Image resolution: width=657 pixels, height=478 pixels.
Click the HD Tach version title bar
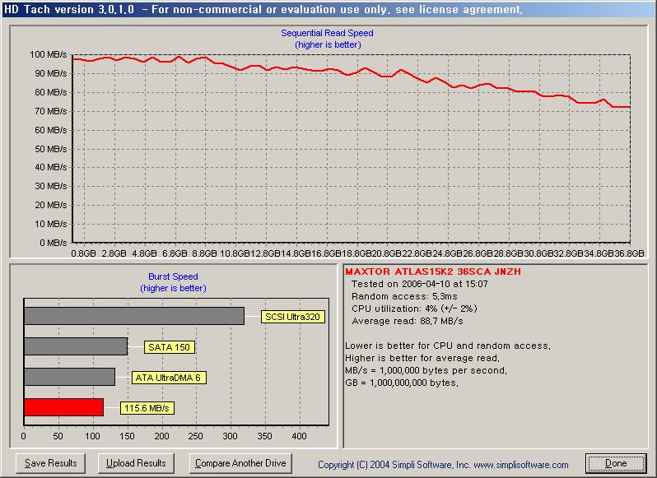coord(328,9)
